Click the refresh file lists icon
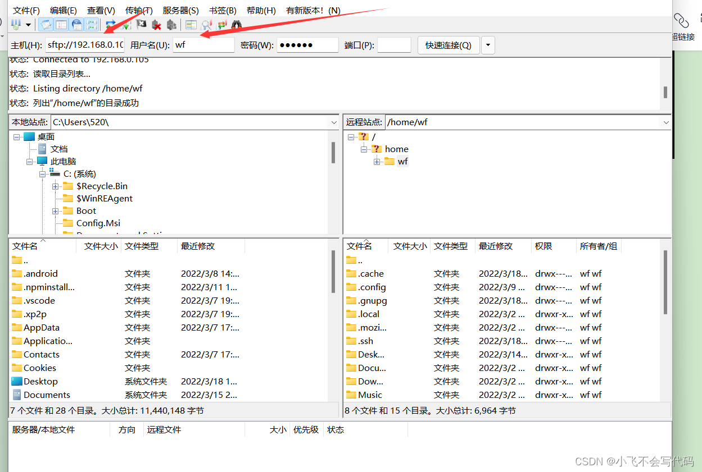The image size is (702, 472). 111,24
